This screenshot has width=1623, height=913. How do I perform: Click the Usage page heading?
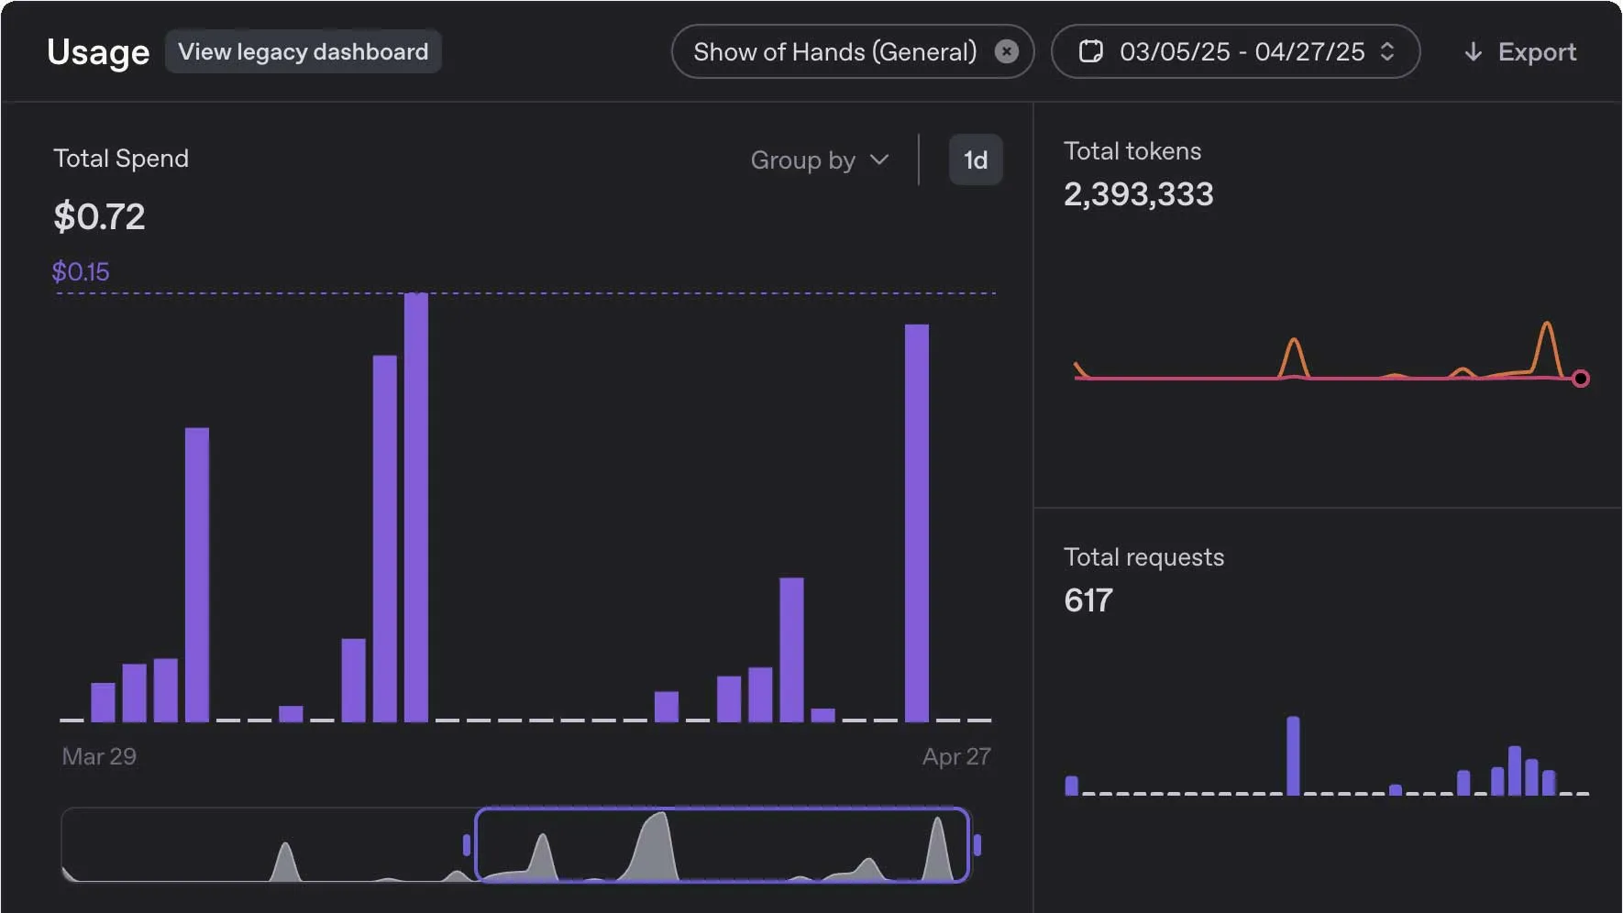(98, 52)
